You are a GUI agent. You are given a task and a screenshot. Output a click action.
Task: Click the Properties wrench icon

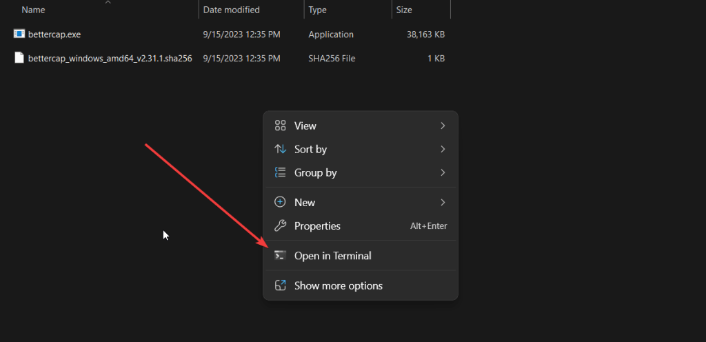(280, 225)
